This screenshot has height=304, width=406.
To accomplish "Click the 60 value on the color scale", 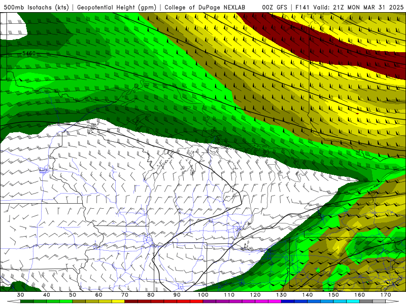I will click(x=98, y=295).
